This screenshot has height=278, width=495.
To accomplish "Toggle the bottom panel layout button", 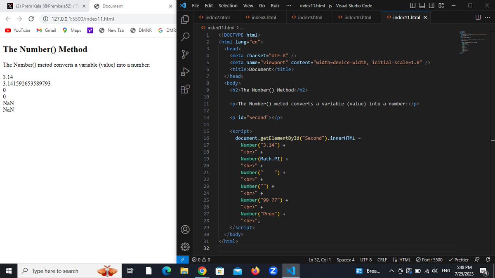I will [x=423, y=6].
